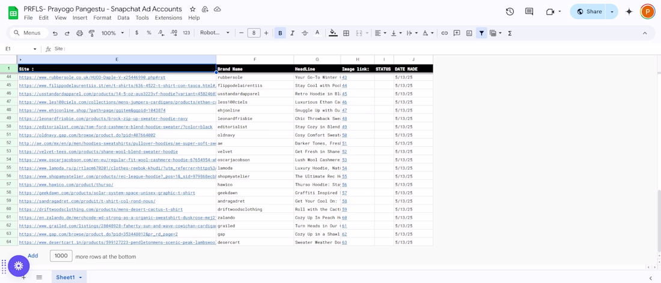
Task: Open the File menu
Action: pos(28,17)
